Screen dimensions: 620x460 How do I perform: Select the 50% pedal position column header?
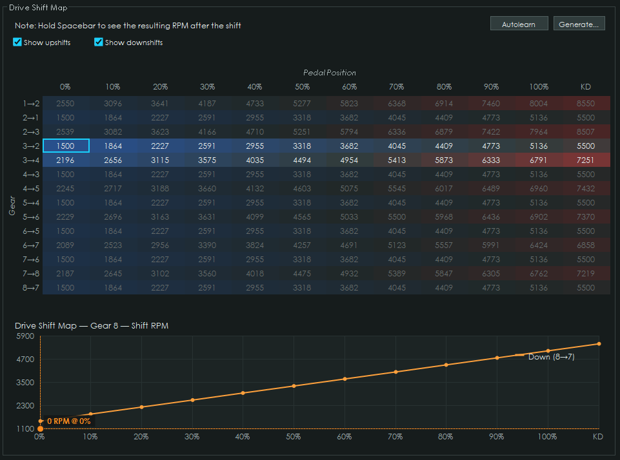pyautogui.click(x=302, y=87)
